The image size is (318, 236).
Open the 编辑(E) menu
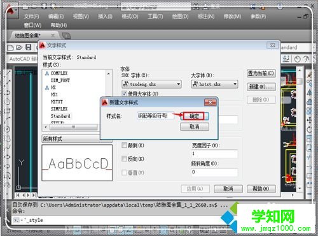click(x=56, y=17)
